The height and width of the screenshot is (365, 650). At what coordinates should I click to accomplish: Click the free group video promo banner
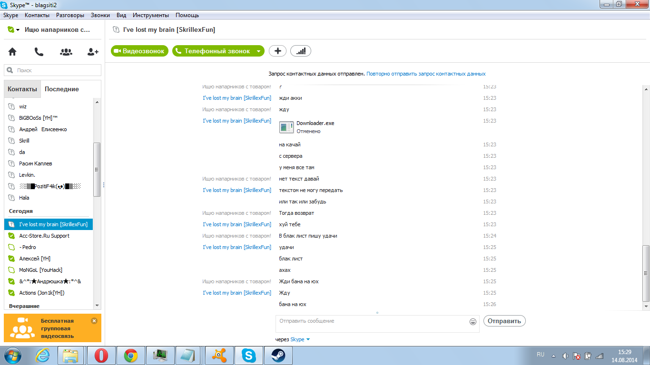[x=52, y=328]
